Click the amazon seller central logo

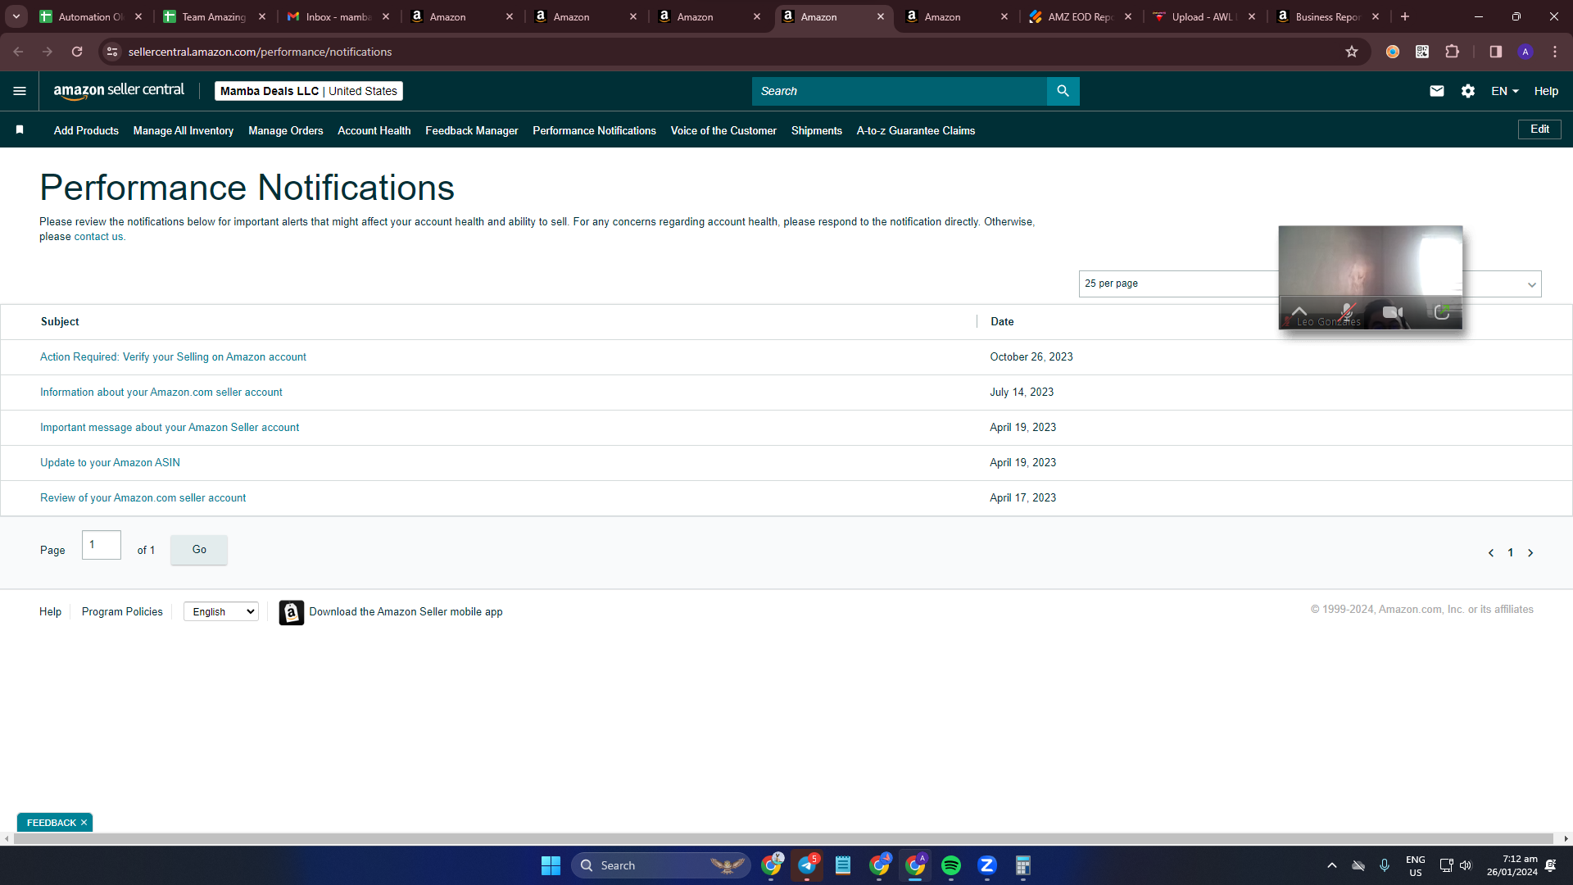pos(119,91)
